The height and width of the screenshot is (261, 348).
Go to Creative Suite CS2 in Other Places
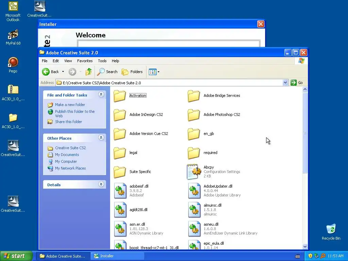click(x=70, y=148)
